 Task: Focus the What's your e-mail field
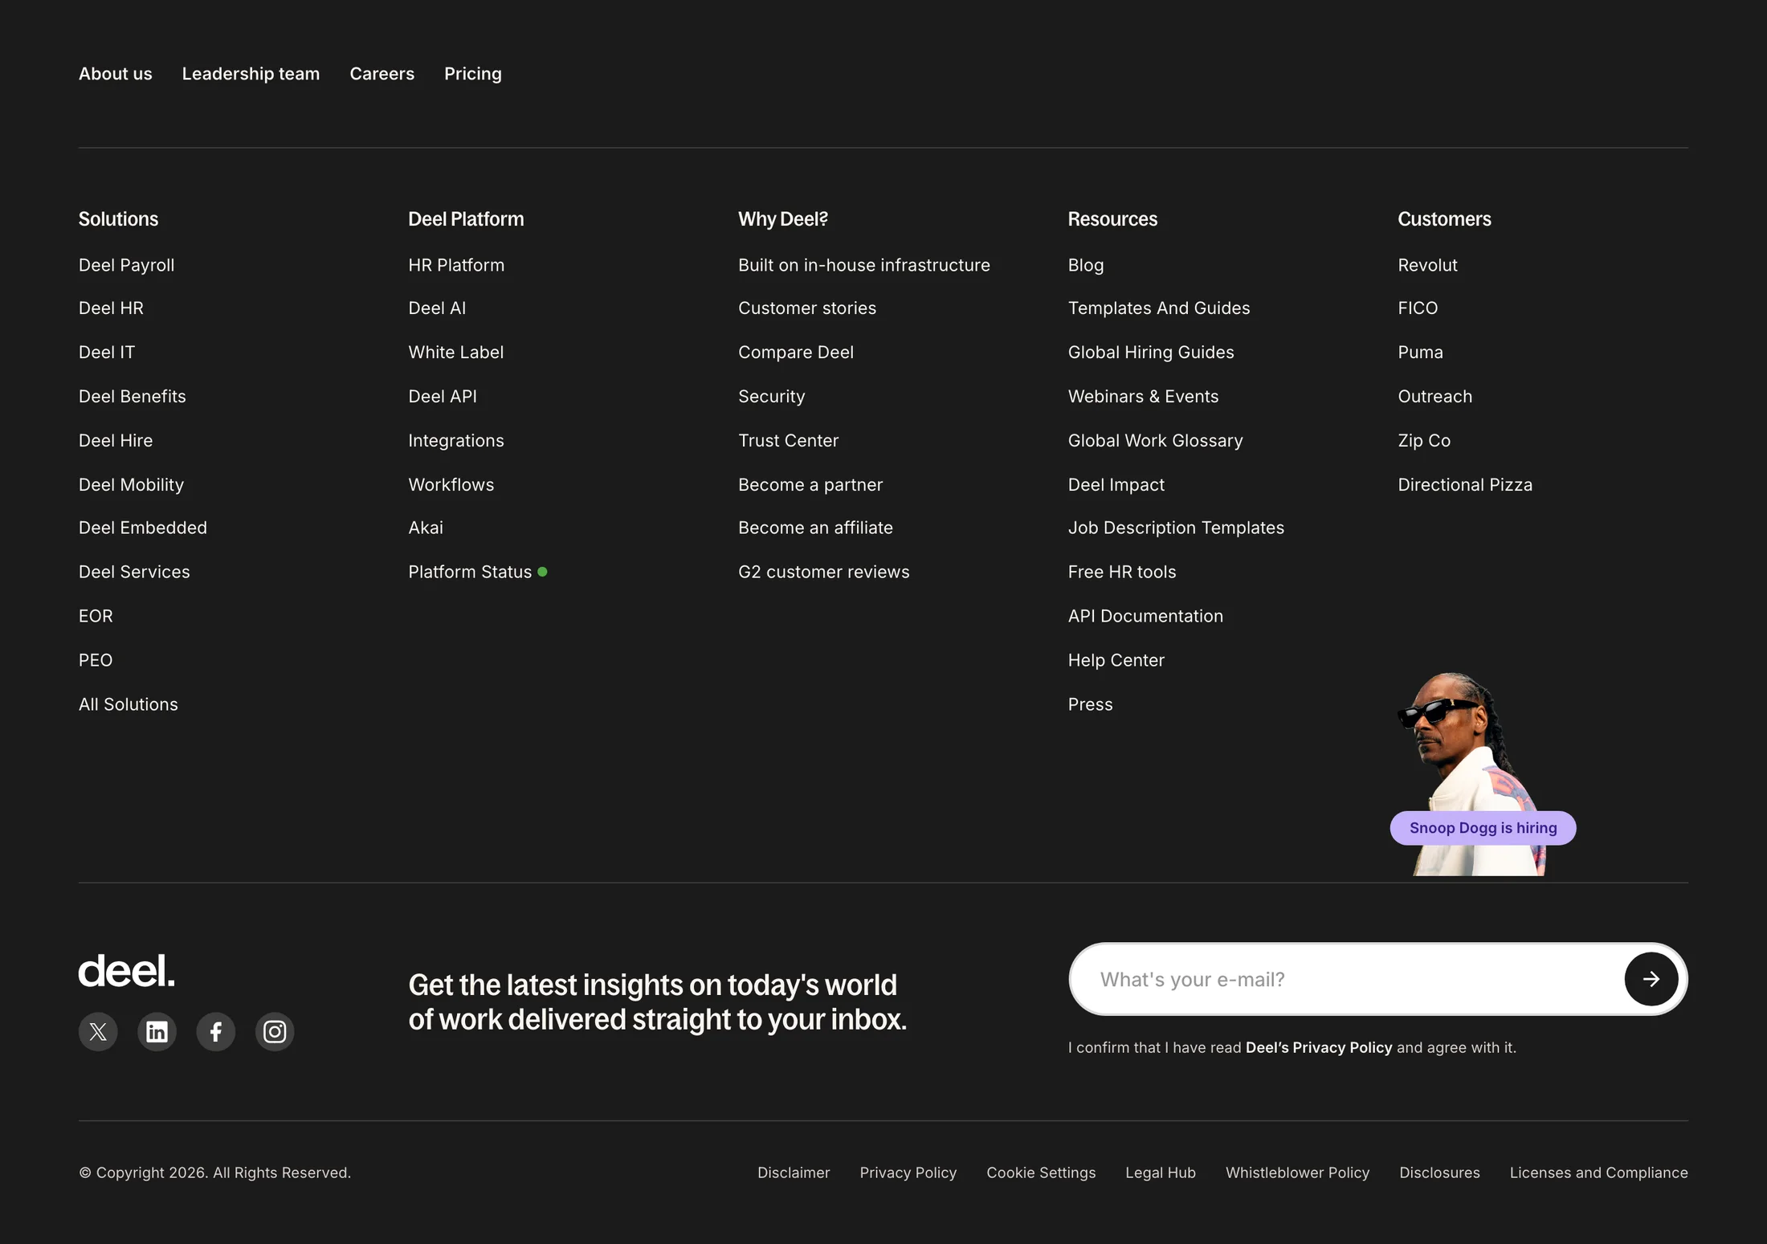coord(1345,979)
